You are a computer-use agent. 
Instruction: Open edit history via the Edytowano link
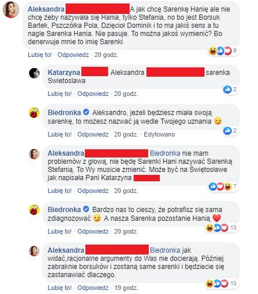[x=159, y=134]
